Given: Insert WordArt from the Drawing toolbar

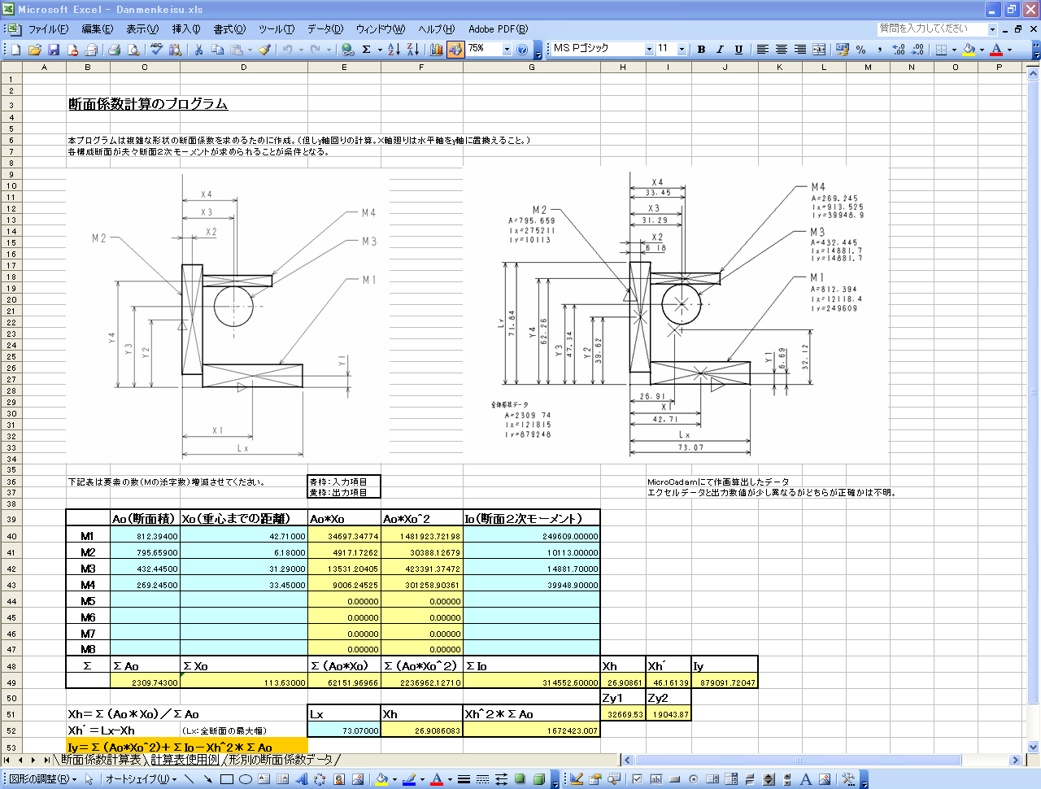Looking at the screenshot, I should (x=302, y=779).
